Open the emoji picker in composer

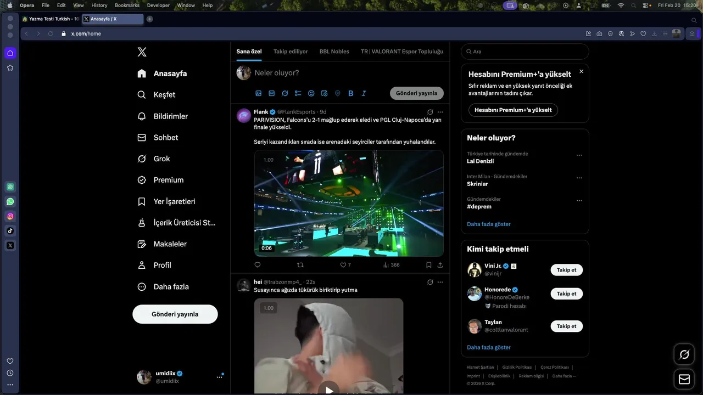pyautogui.click(x=311, y=93)
